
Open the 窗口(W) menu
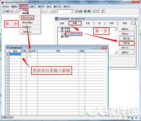58,7
